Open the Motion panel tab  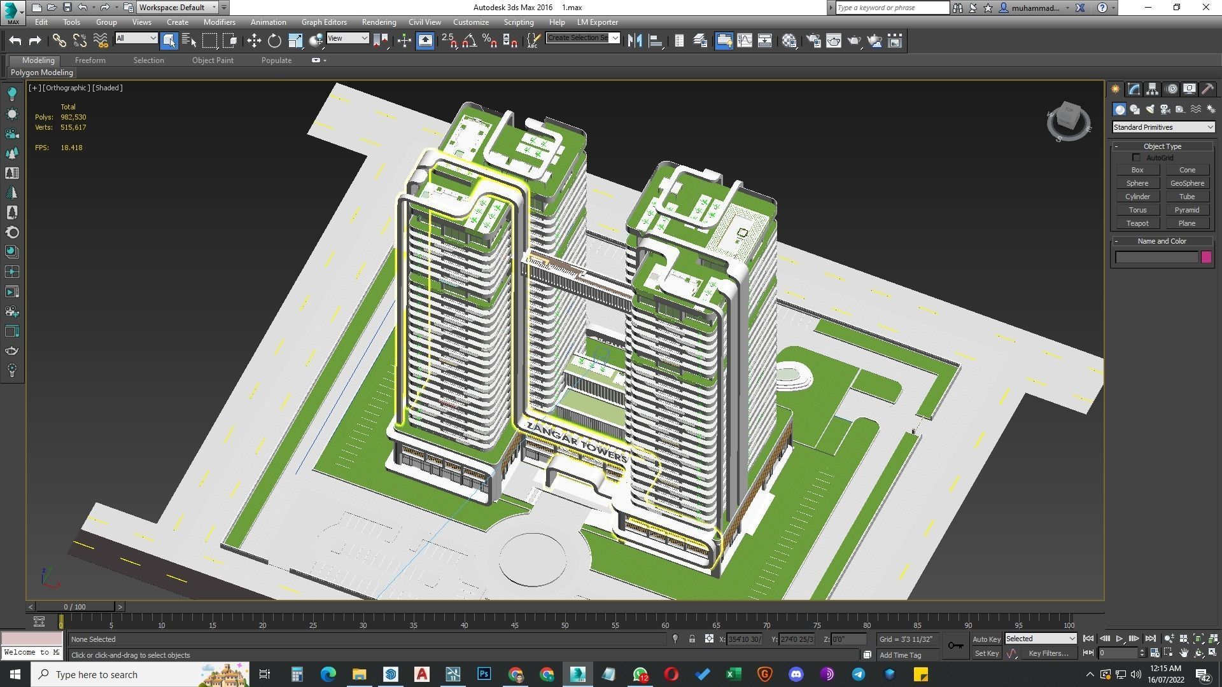tap(1171, 89)
